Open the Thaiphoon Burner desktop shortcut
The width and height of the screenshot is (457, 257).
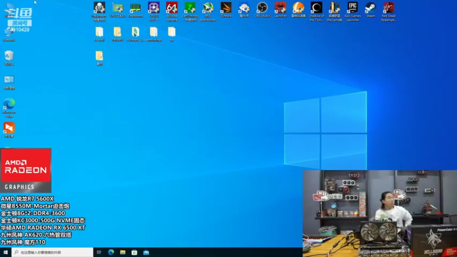[x=99, y=11]
